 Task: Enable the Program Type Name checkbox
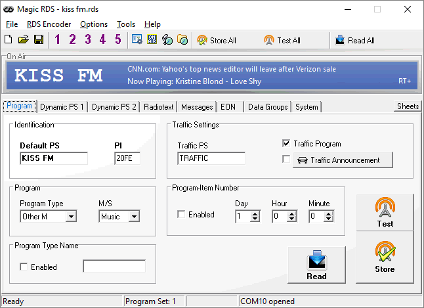24,267
